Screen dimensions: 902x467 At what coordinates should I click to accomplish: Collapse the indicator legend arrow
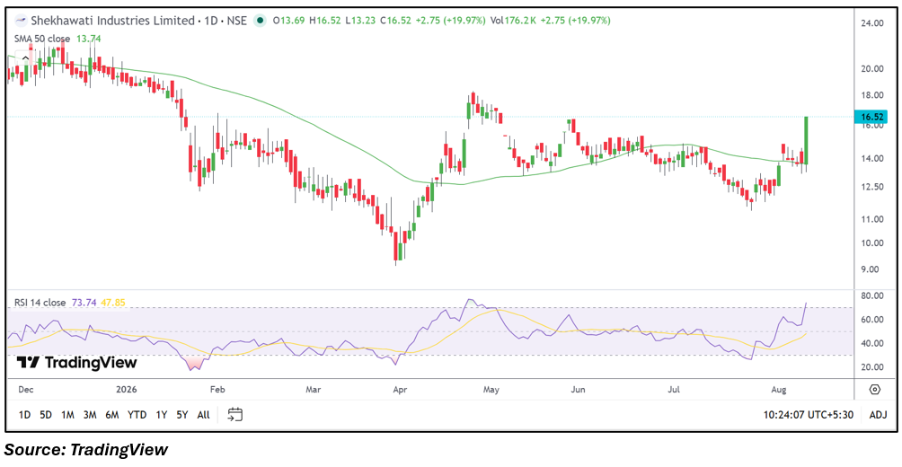click(x=26, y=57)
